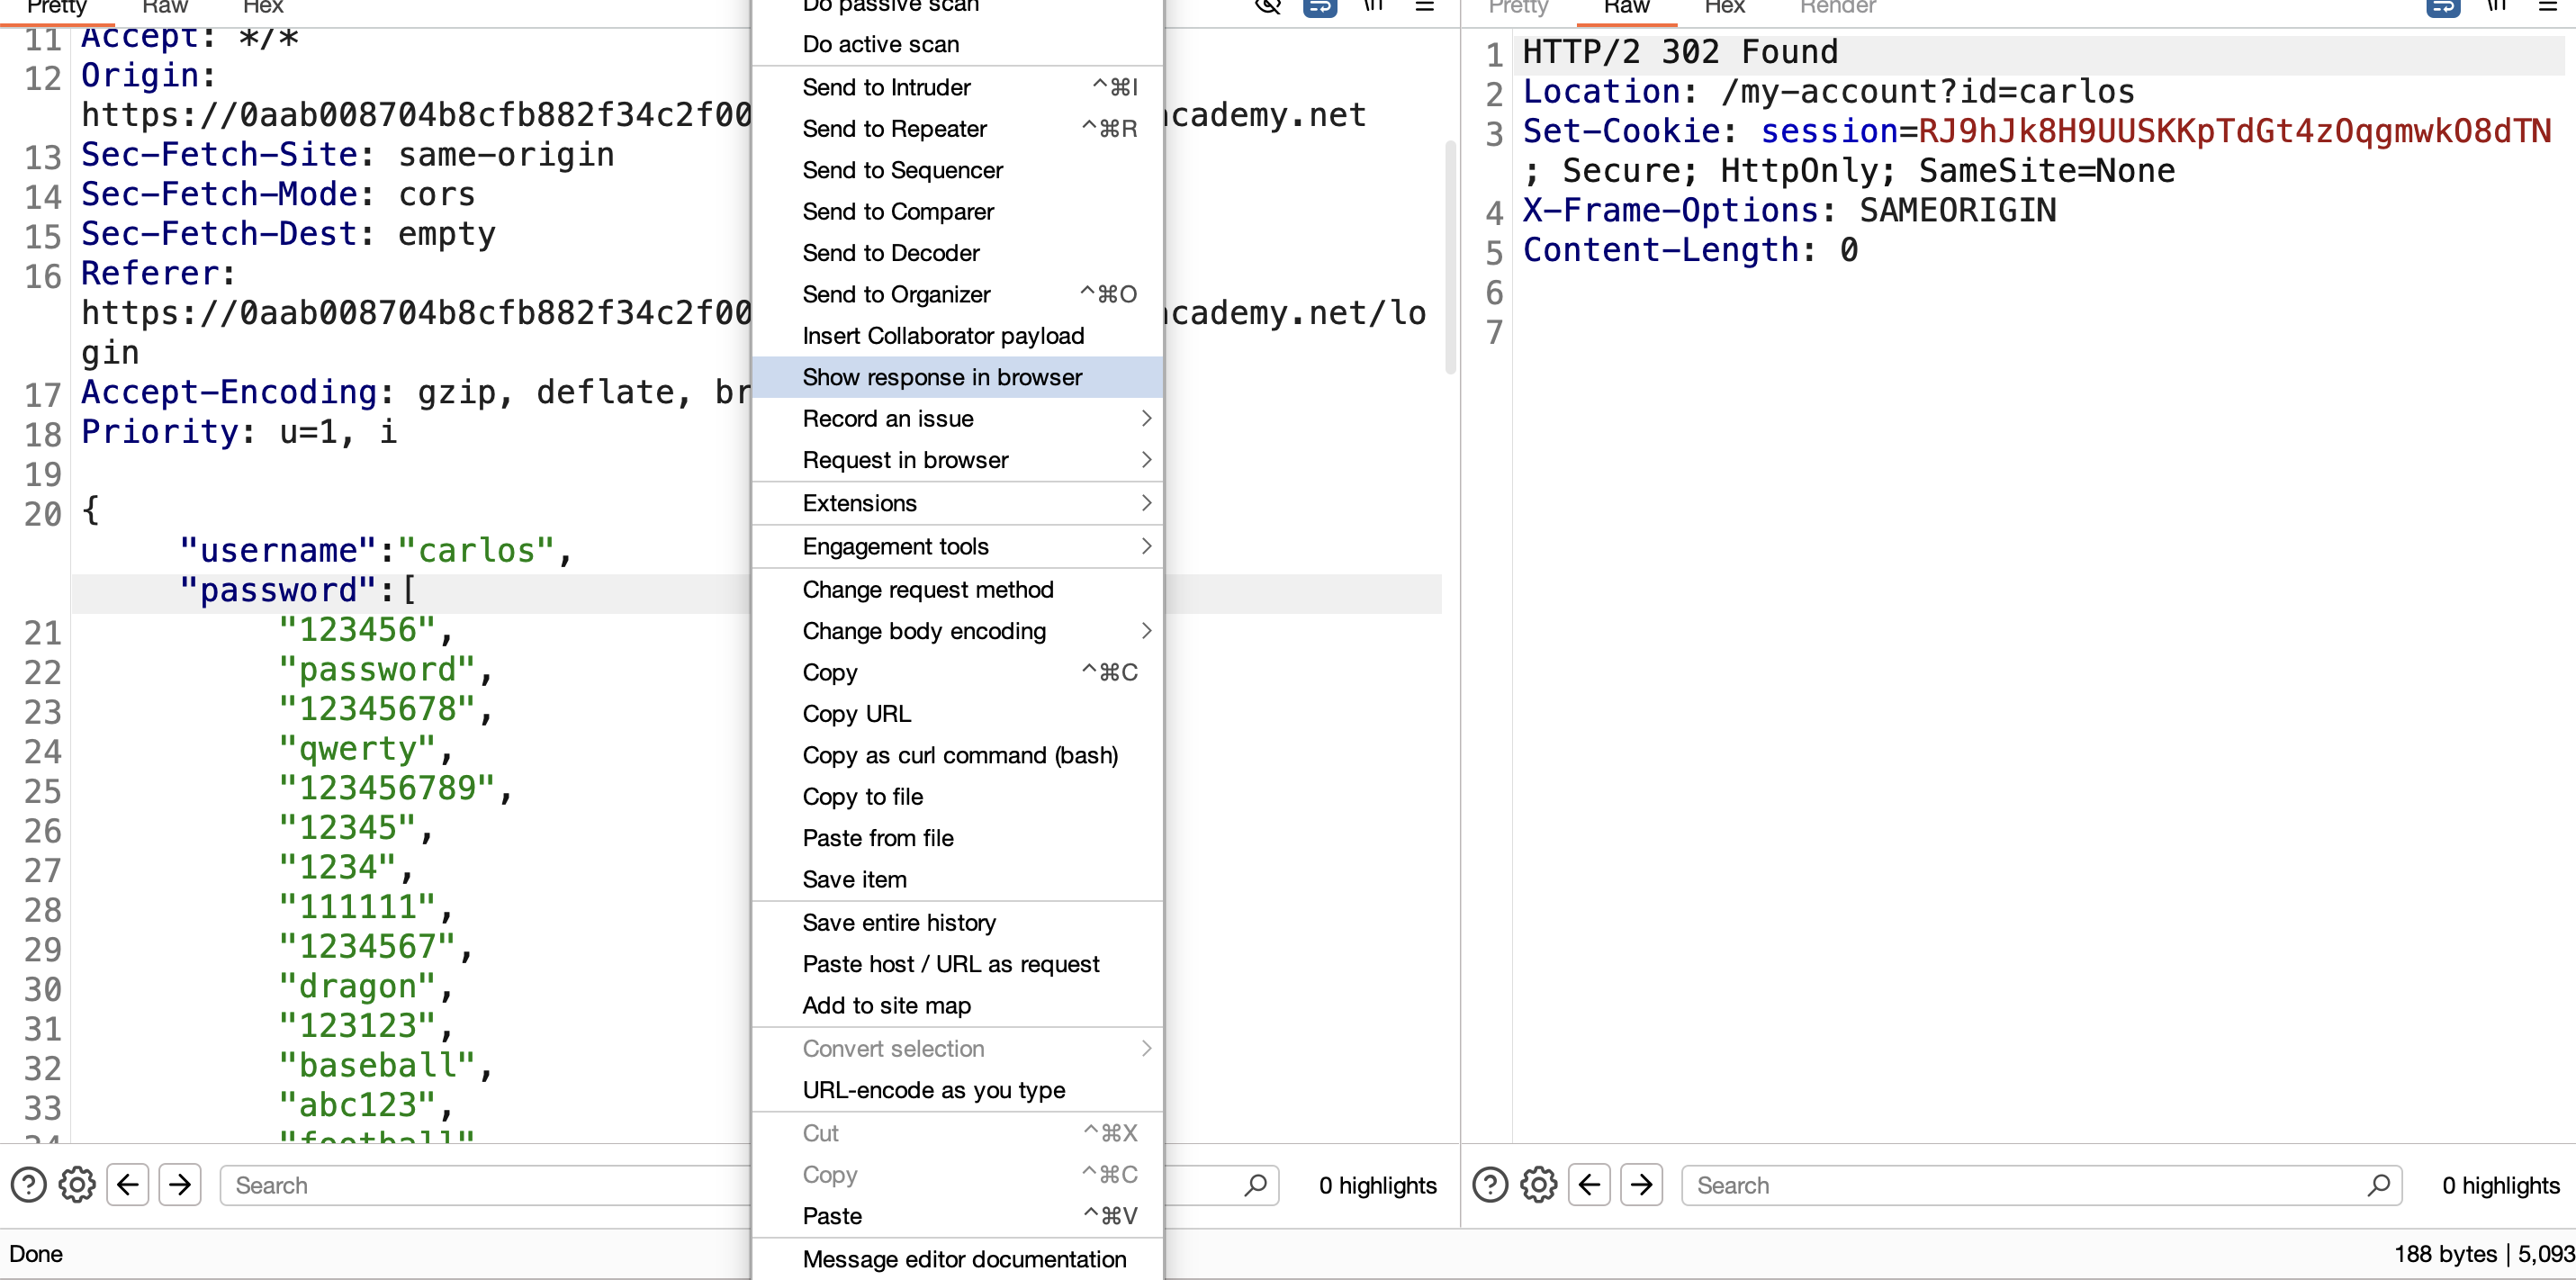This screenshot has height=1280, width=2576.
Task: Select Copy URL menu entry
Action: [958, 714]
